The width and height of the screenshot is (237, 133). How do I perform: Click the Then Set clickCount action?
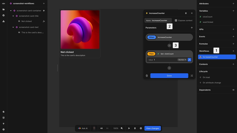coord(169,54)
